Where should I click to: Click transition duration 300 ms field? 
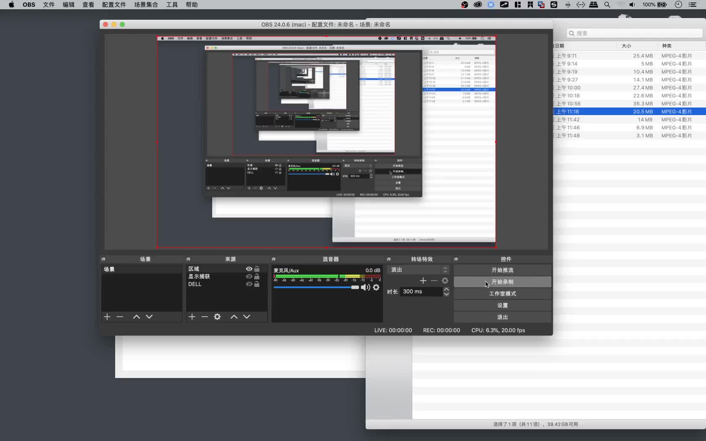[x=421, y=291]
